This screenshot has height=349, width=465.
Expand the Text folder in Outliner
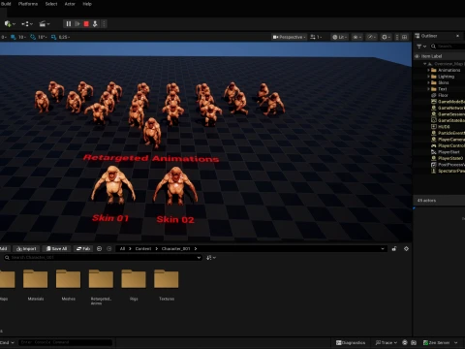click(x=428, y=89)
